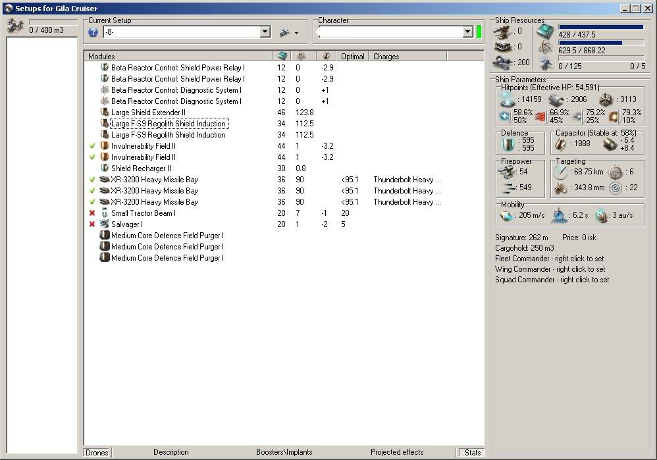Click Fleet Commander - right click to set
Viewport: 657px width, 460px height.
pos(549,259)
